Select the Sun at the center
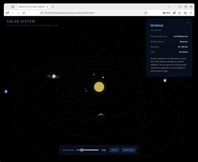 tap(99, 87)
